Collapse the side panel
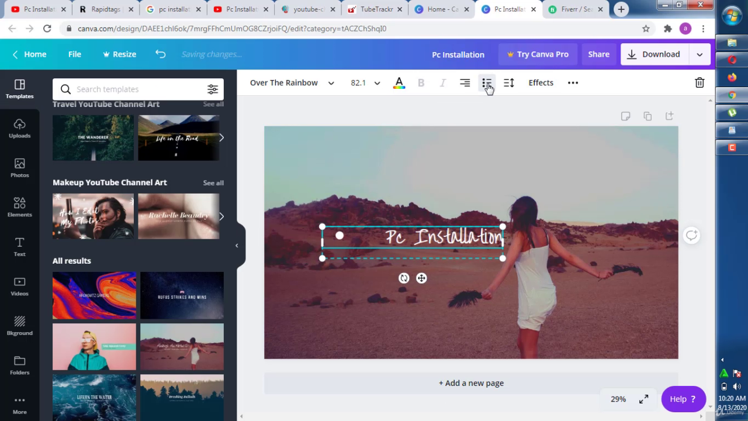 tap(237, 246)
